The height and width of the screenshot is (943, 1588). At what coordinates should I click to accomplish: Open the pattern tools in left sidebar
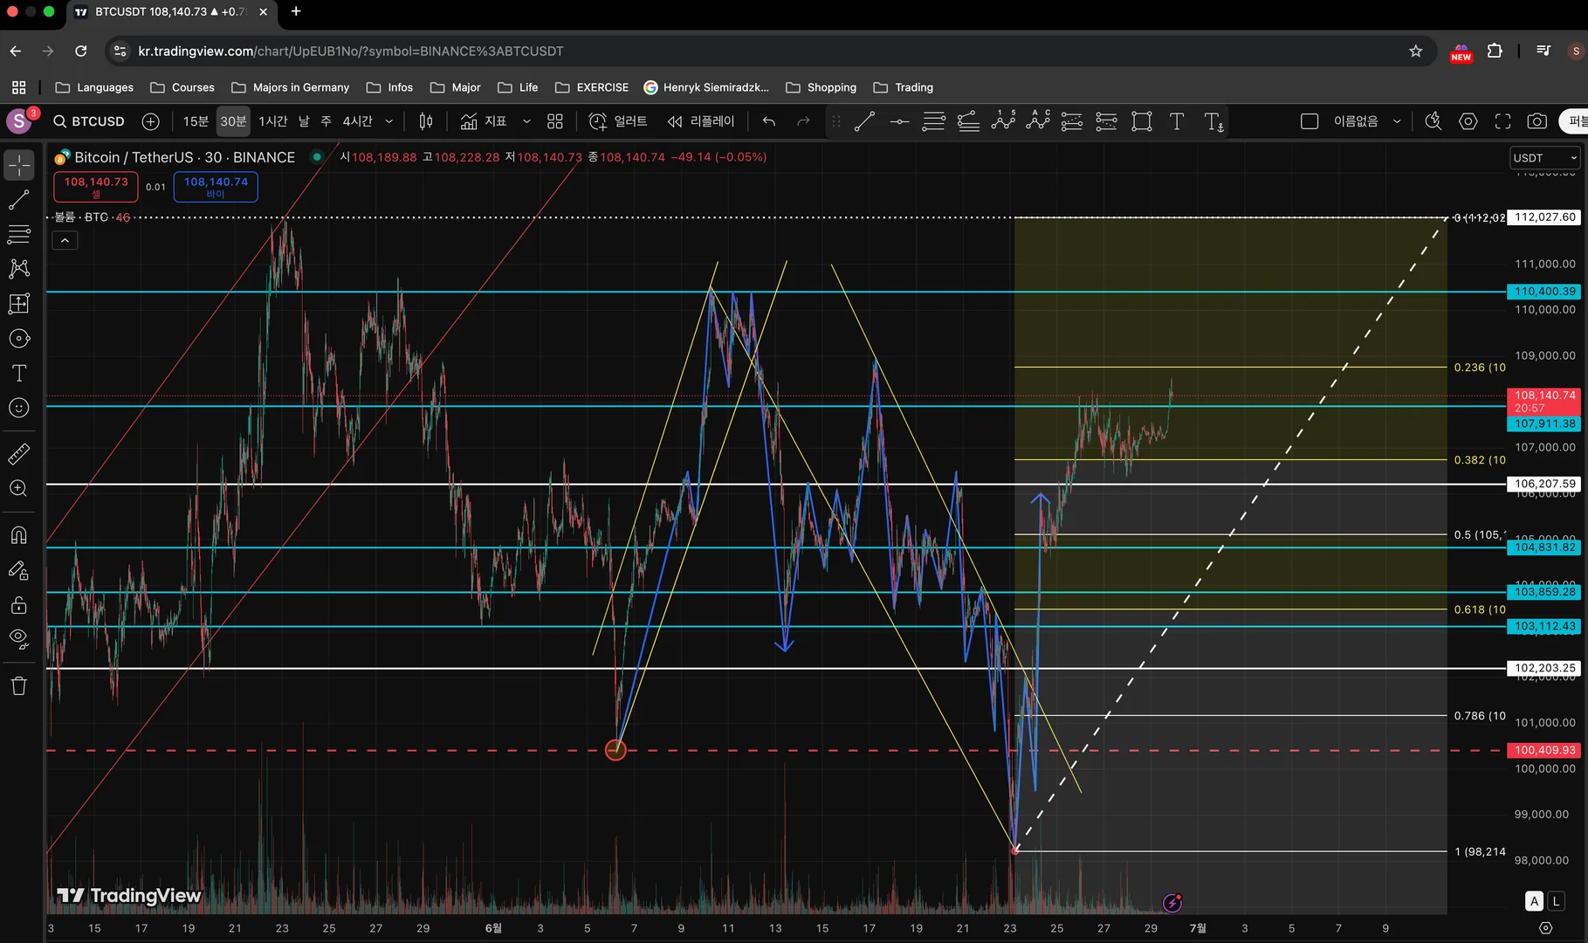pos(19,269)
